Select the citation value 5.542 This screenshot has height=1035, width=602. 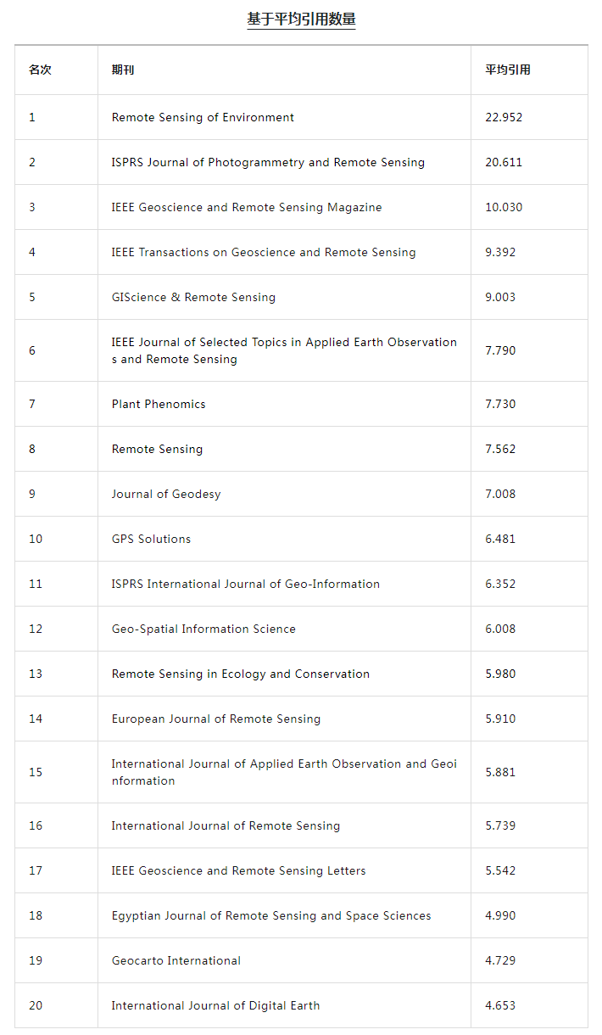500,870
